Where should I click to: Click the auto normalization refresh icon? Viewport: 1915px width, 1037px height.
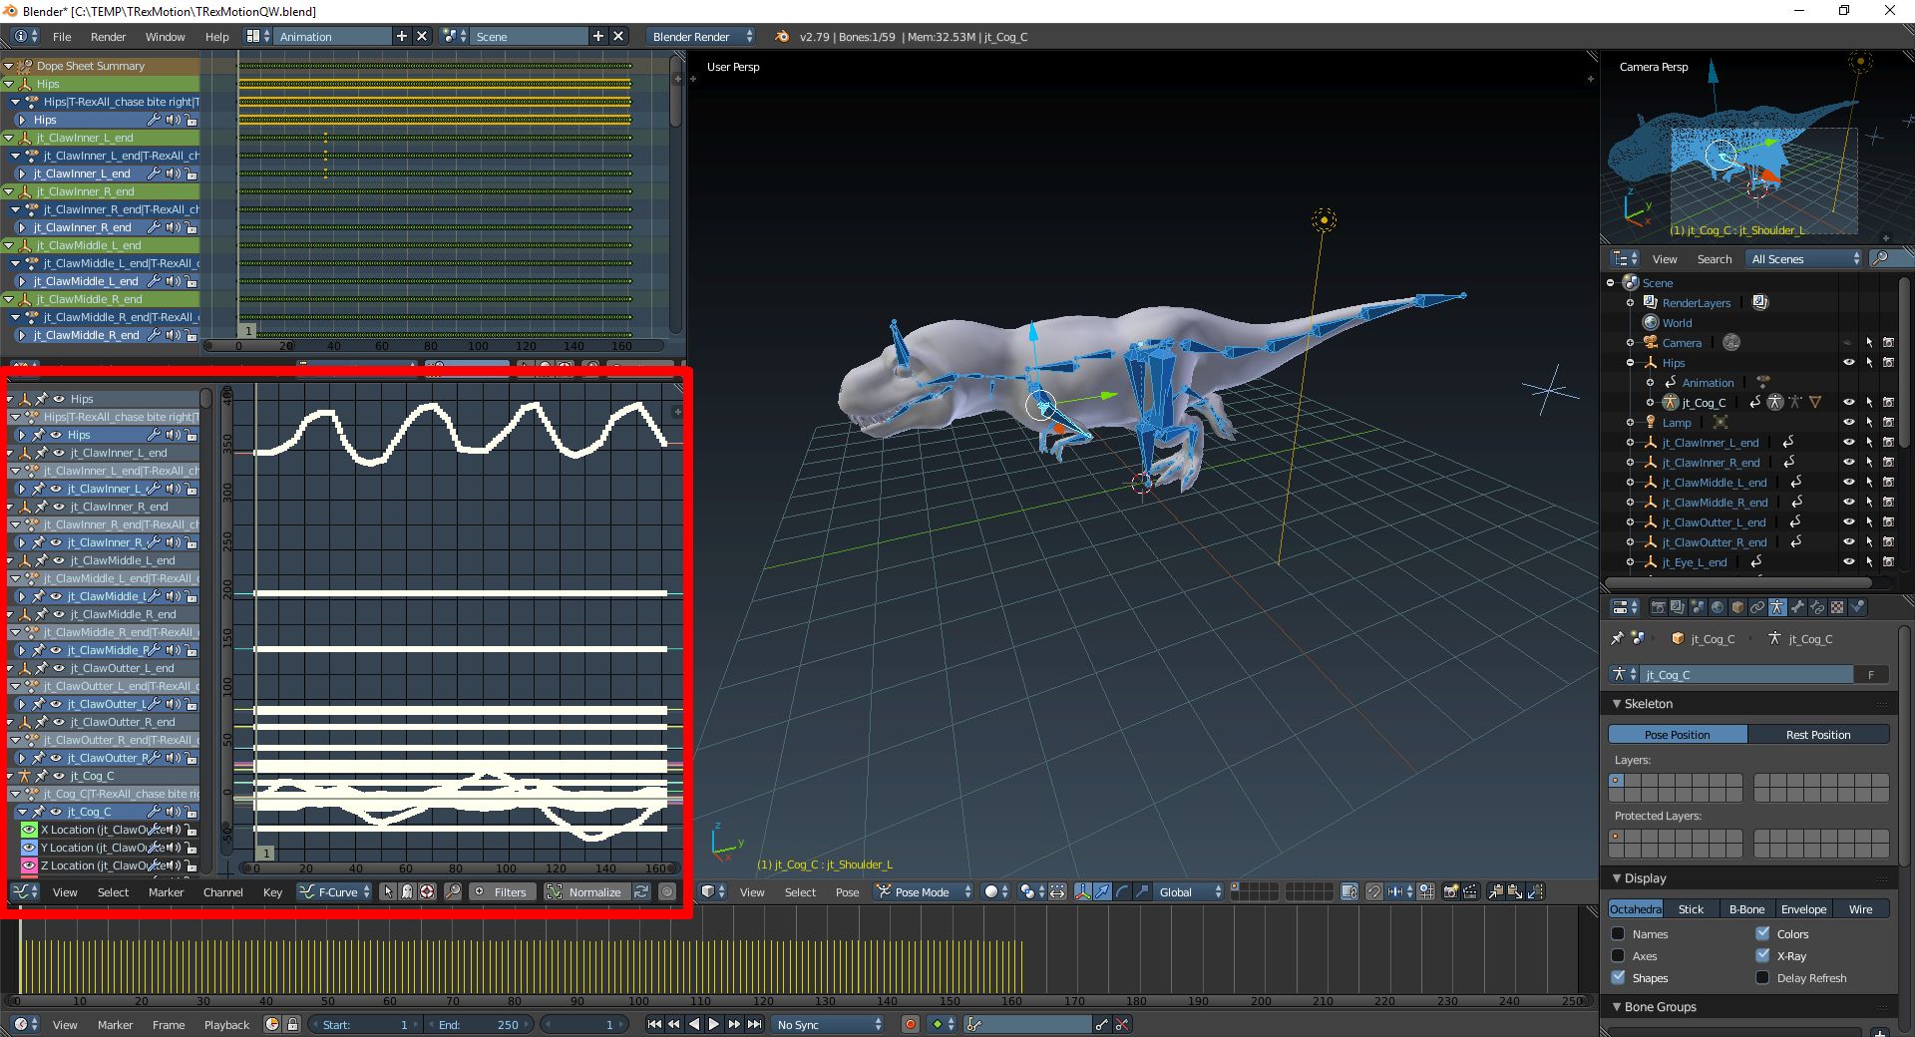pos(641,892)
